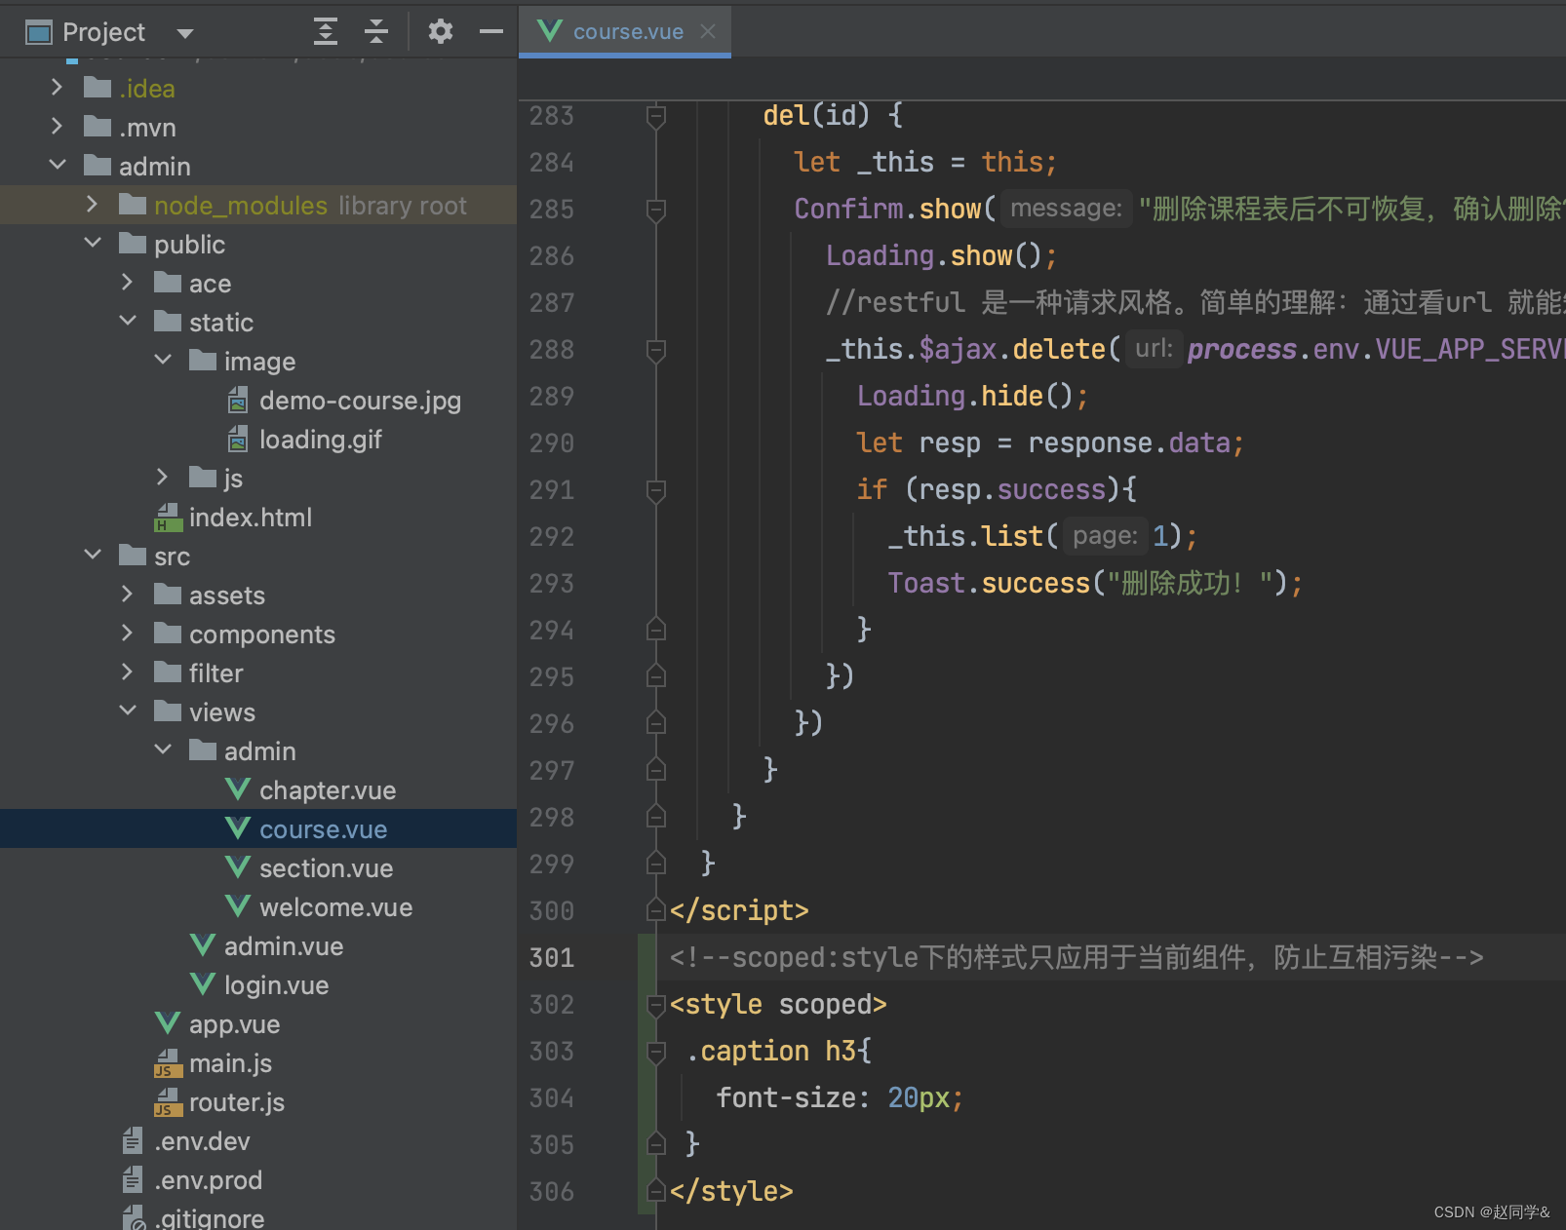Click the fold end marker at line 294

656,630
